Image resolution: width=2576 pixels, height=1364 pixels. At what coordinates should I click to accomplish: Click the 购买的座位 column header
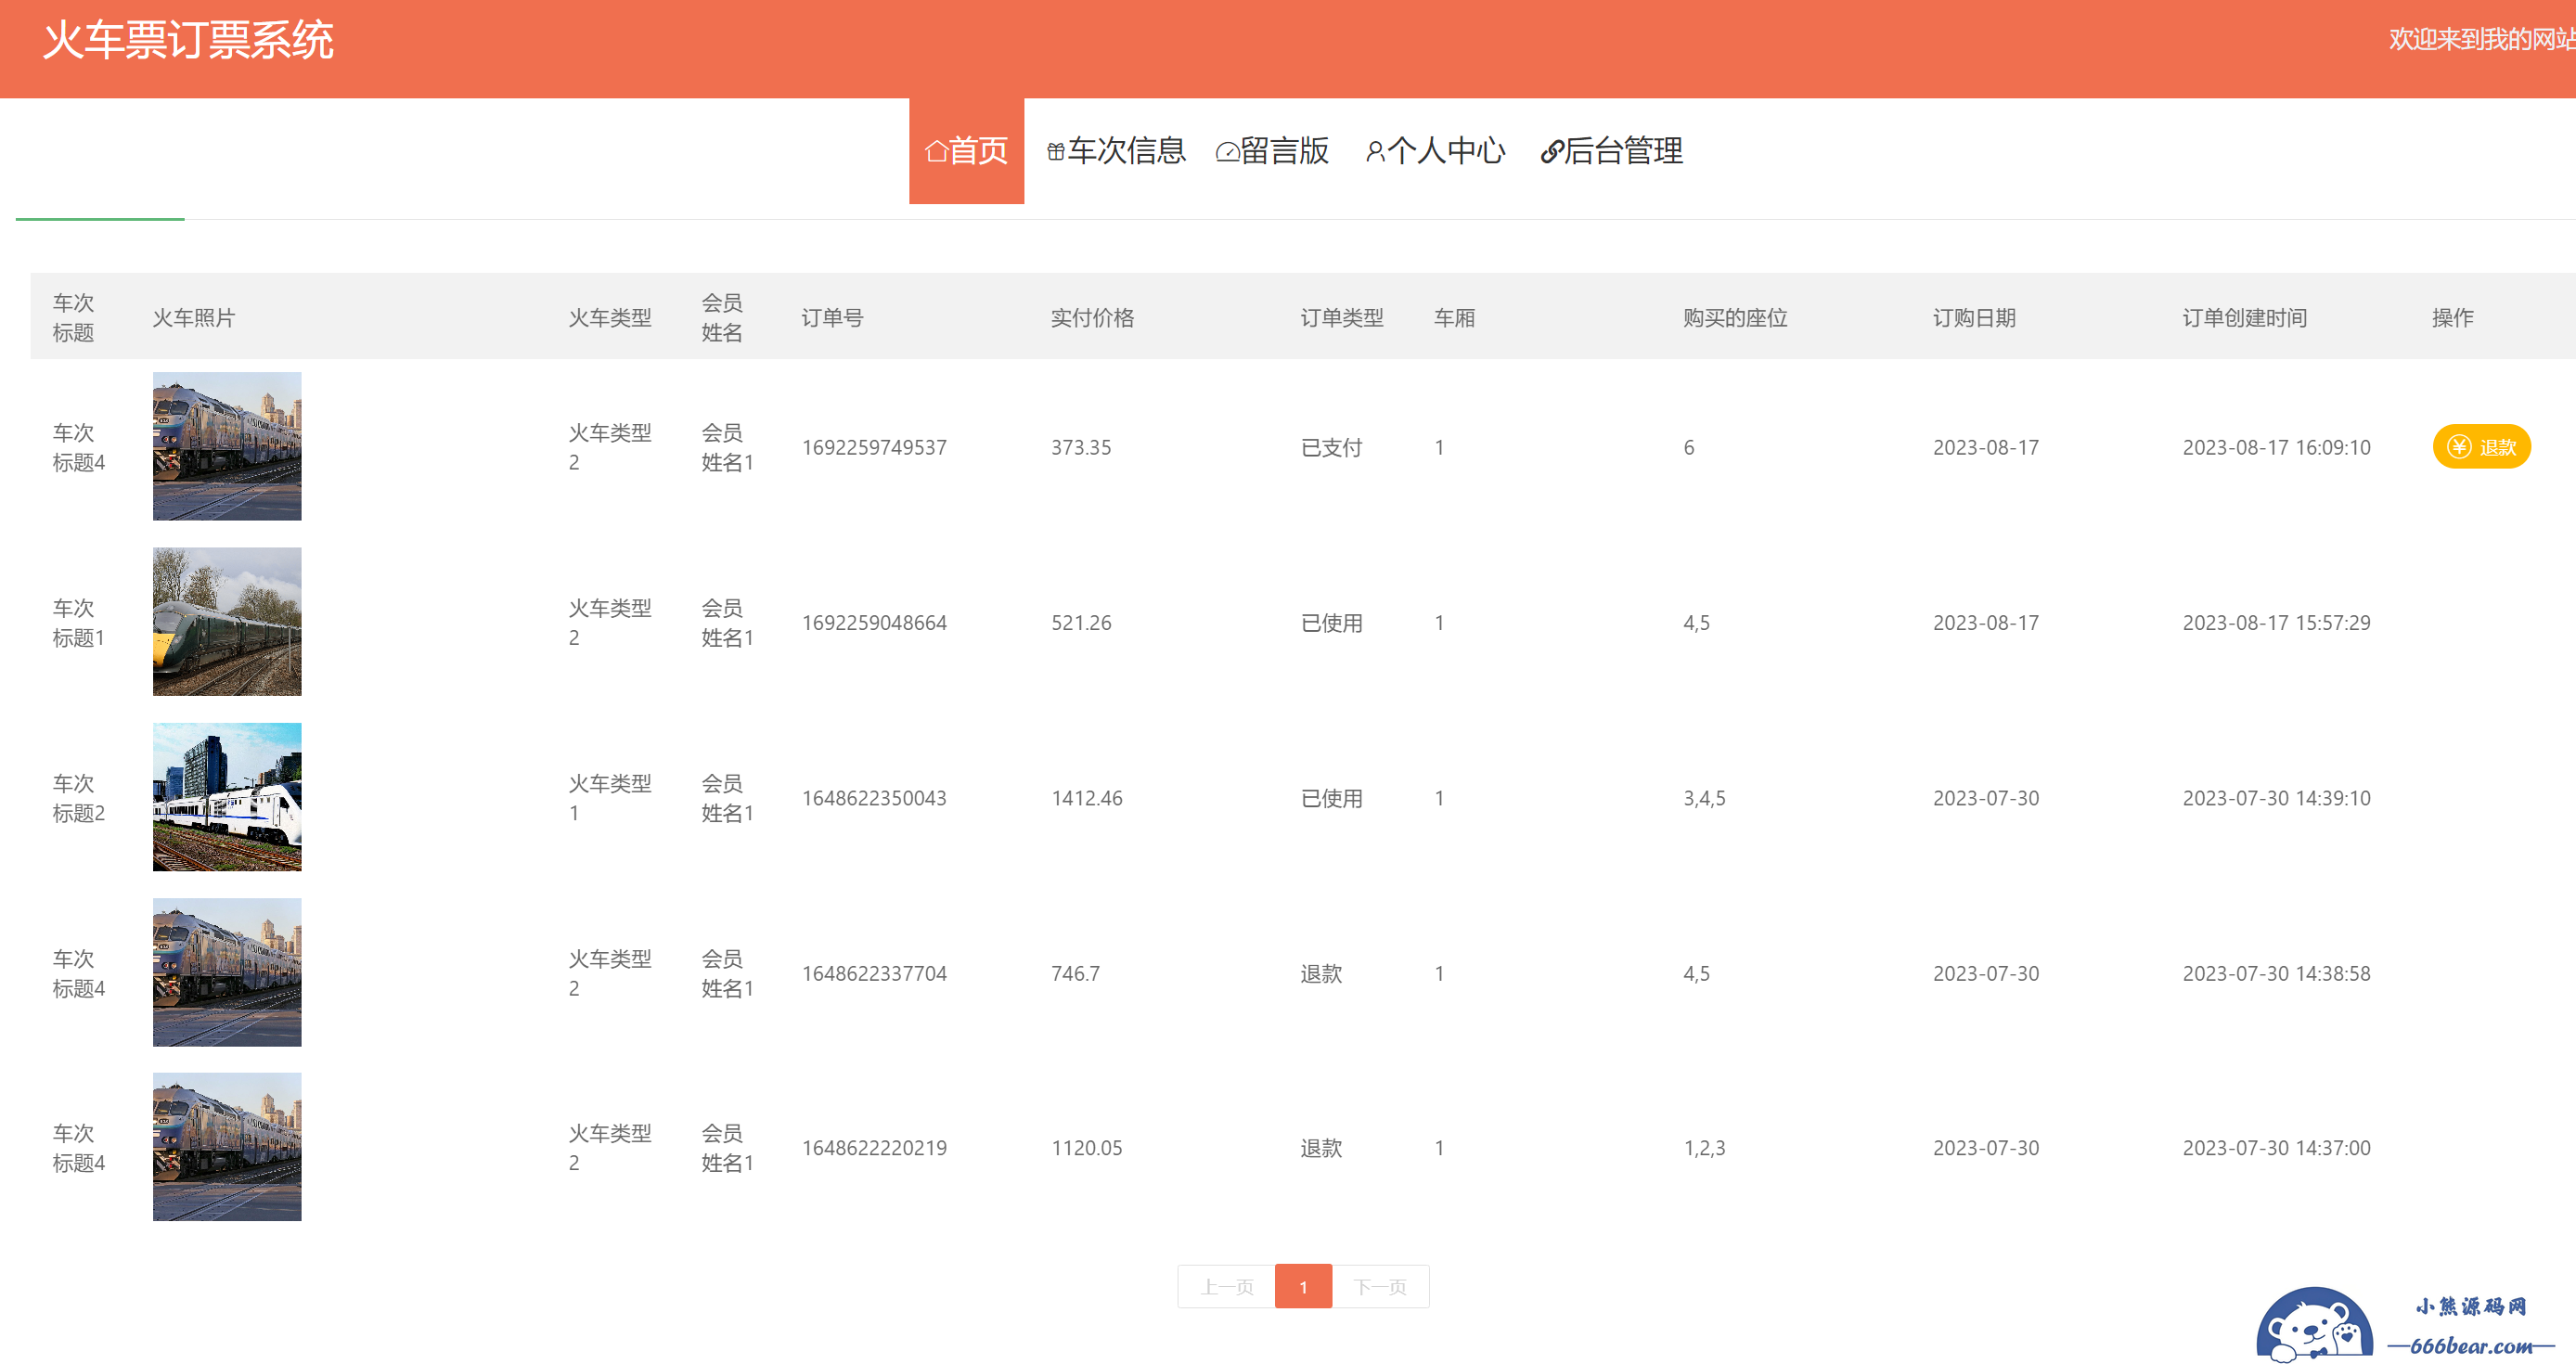click(1735, 318)
